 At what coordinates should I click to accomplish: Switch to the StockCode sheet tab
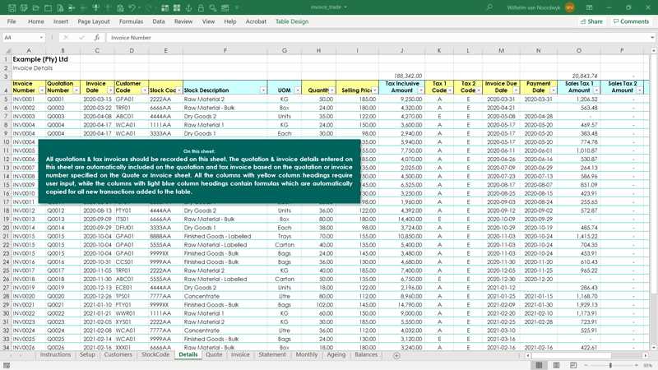155,355
